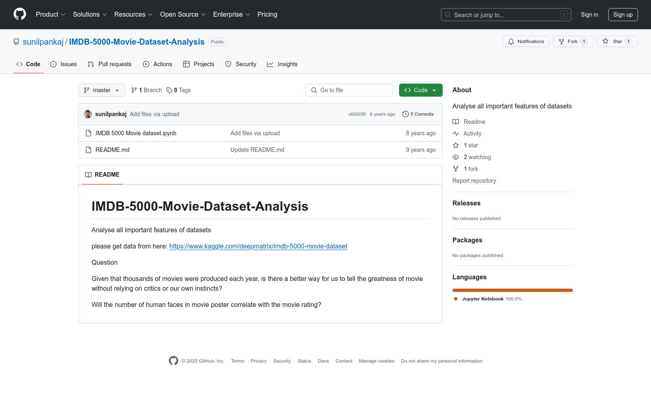Image resolution: width=651 pixels, height=406 pixels.
Task: Expand the Solutions menu
Action: (x=90, y=15)
